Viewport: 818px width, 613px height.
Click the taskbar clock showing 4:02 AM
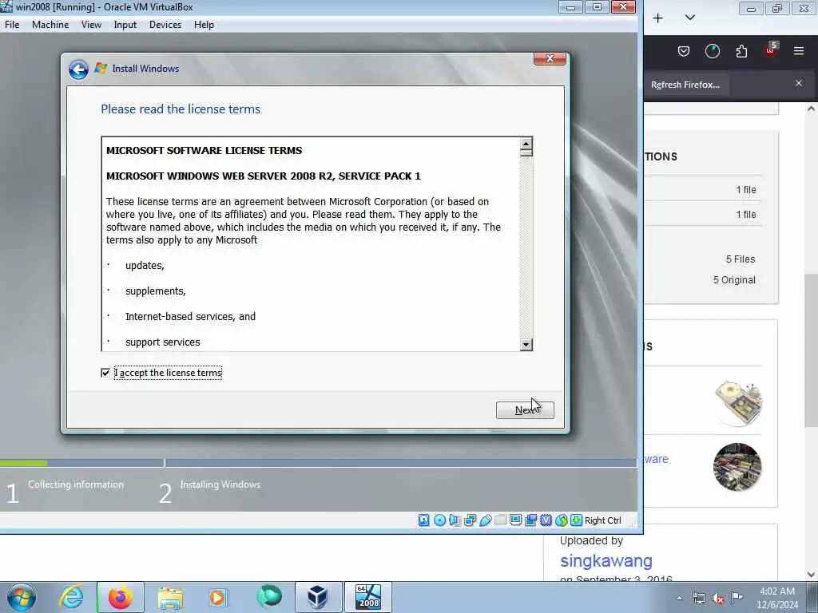click(777, 598)
